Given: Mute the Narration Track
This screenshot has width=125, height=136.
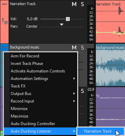Looking at the screenshot, I should click(74, 4).
